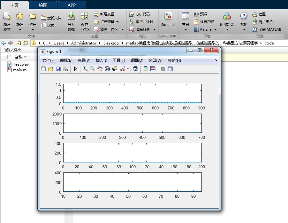288x223 pixels.
Task: Select the brush data tool in figure toolbar
Action: [x=122, y=69]
